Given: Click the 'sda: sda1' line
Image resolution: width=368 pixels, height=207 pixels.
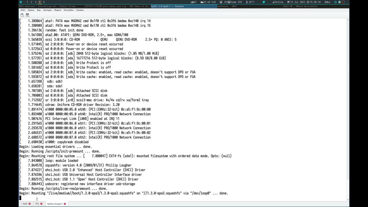Looking at the screenshot, I should point(41,86).
